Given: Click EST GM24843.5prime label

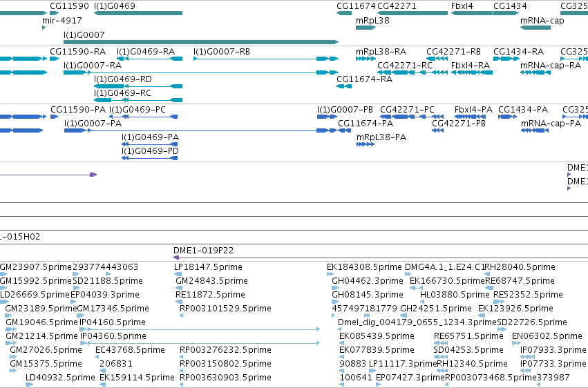Looking at the screenshot, I should tap(211, 281).
